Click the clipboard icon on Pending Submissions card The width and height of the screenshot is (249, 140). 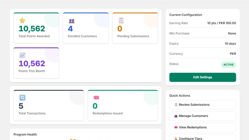click(121, 21)
